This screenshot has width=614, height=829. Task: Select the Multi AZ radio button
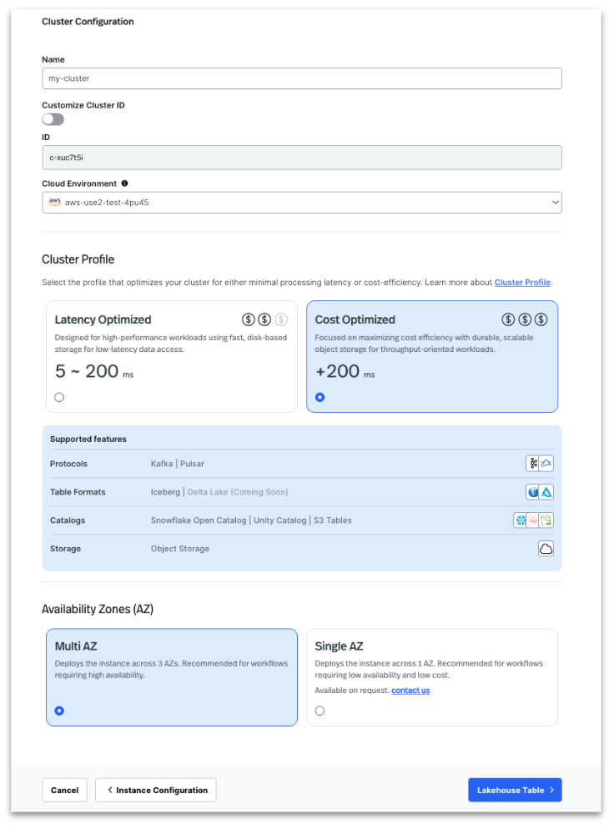coord(59,711)
